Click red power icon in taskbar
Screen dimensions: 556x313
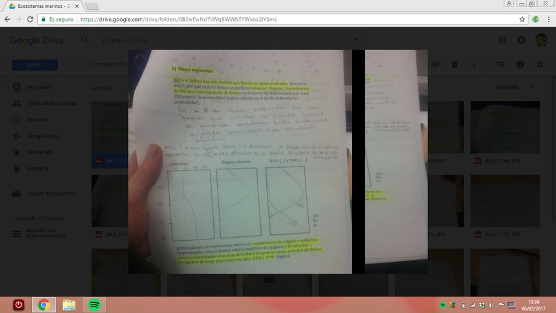(x=18, y=305)
